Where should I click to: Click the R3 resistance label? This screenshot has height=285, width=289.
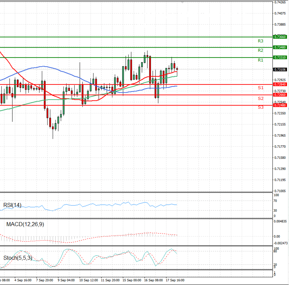tap(260, 41)
